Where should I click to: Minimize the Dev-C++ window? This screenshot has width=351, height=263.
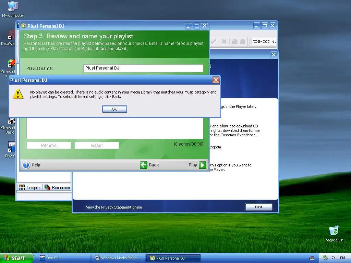point(256,26)
